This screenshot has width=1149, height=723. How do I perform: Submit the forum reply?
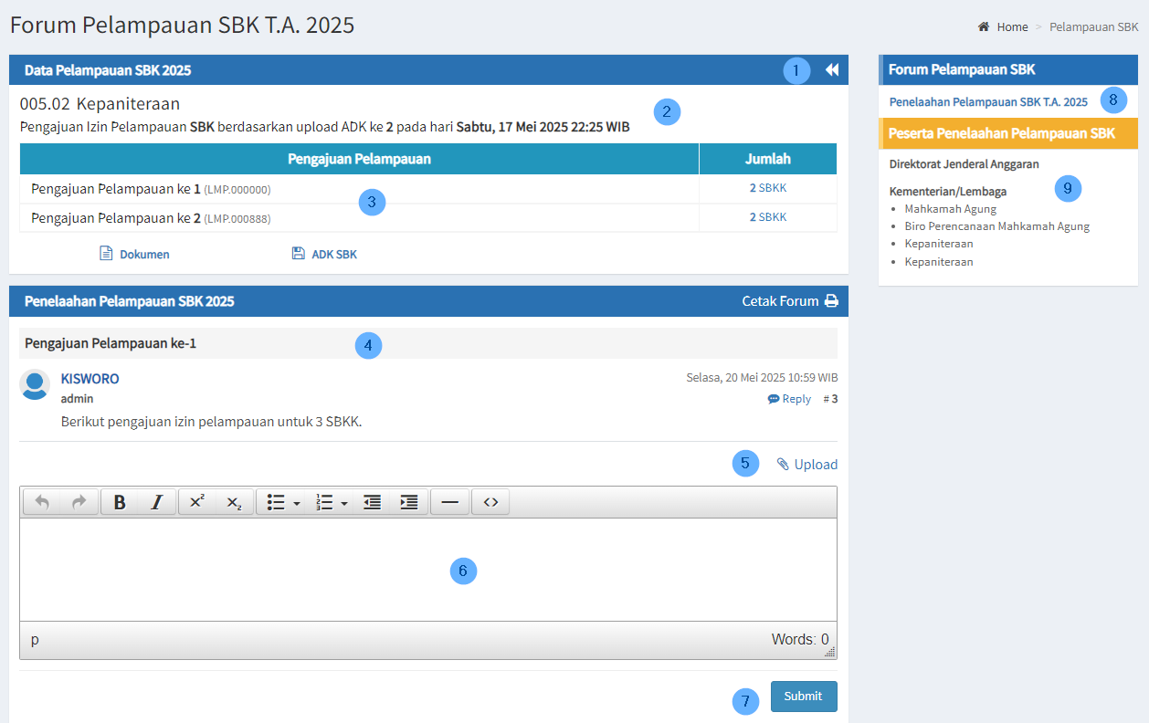tap(803, 697)
